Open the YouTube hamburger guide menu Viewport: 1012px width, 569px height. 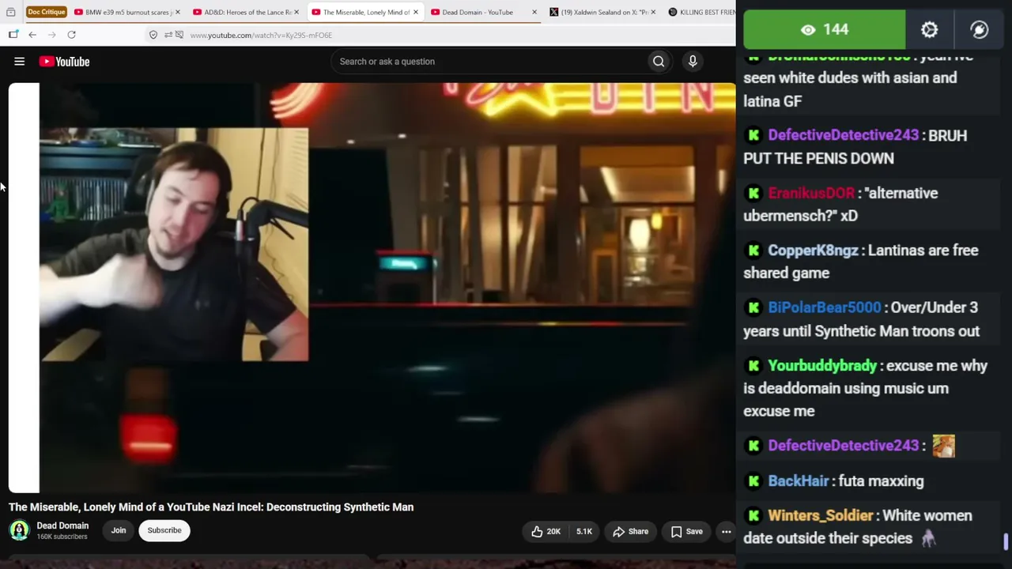(19, 62)
